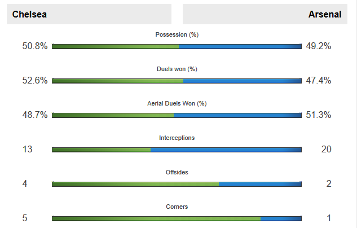This screenshot has width=357, height=228.
Task: Click the Interceptions stat label
Action: (x=177, y=138)
